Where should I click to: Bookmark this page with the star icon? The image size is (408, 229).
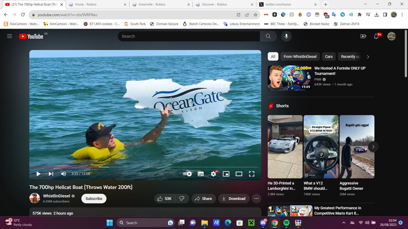[x=256, y=15]
